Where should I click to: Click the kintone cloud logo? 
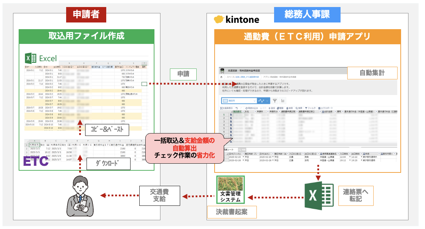[219, 19]
